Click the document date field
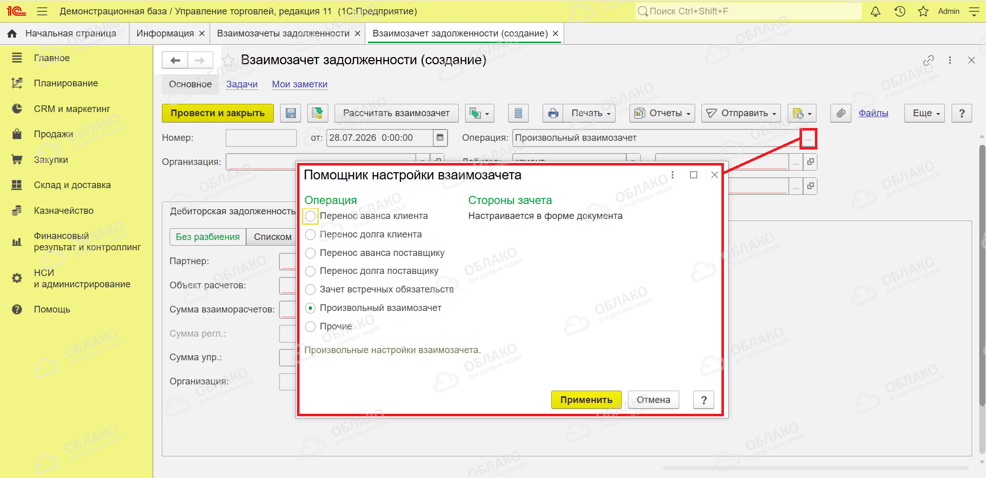The width and height of the screenshot is (986, 478). (380, 138)
